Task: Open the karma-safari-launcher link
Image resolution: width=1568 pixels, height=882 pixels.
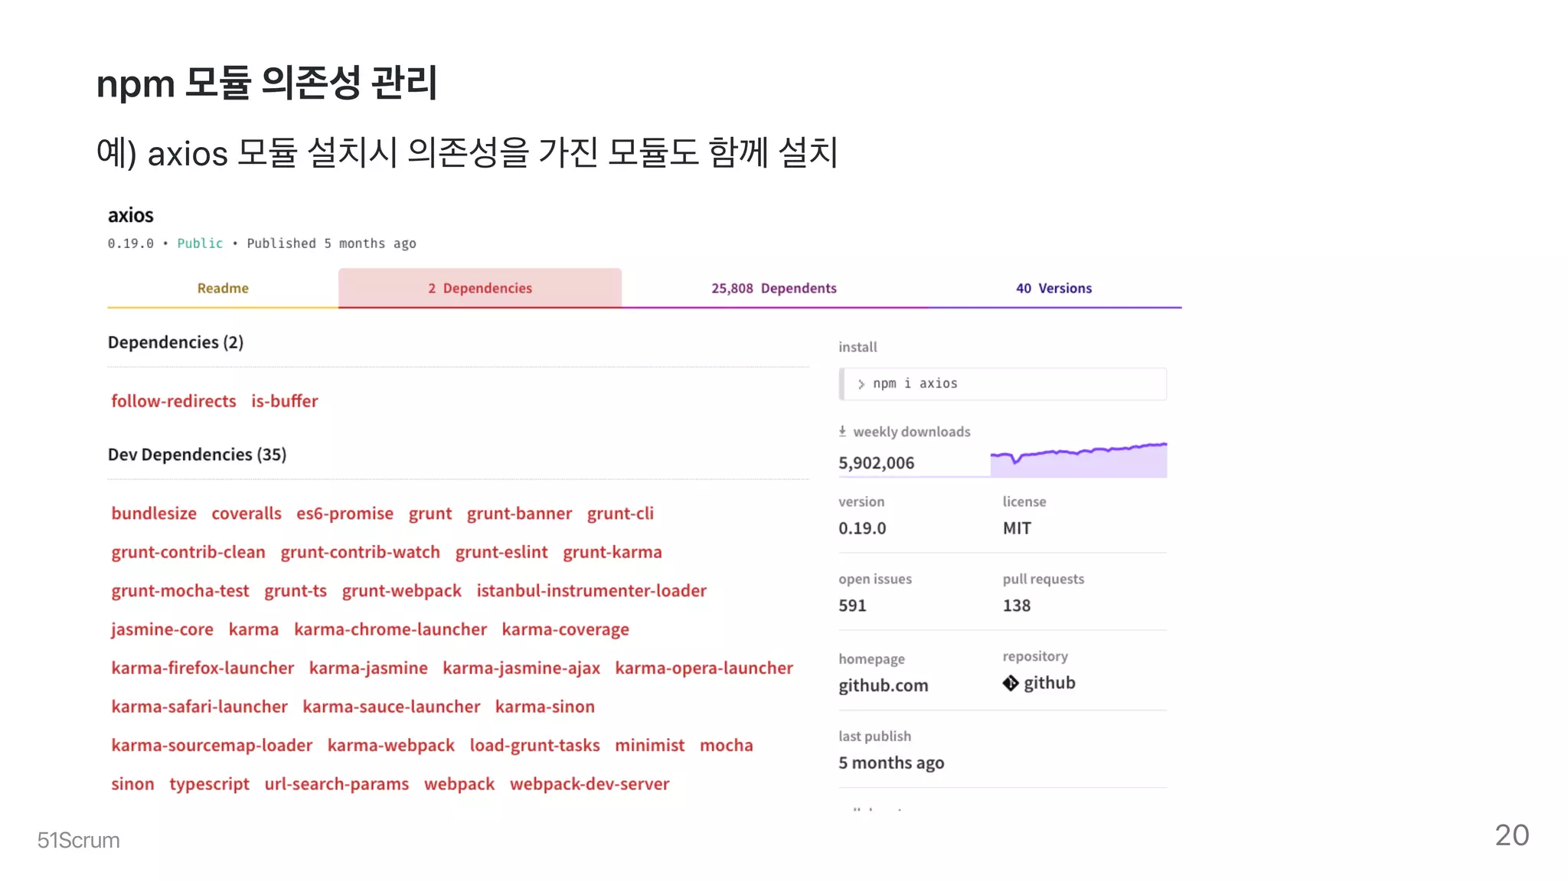Action: pyautogui.click(x=200, y=707)
